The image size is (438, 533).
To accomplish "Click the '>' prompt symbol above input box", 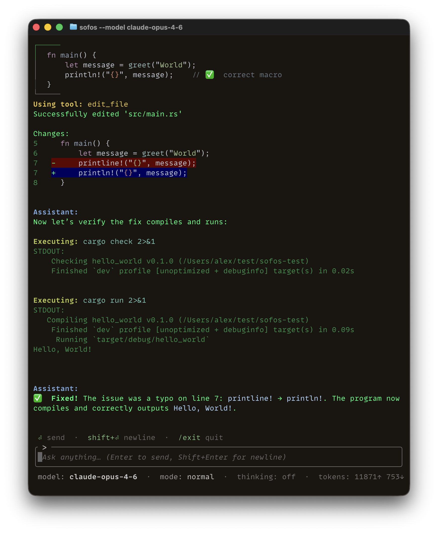I will coord(45,447).
